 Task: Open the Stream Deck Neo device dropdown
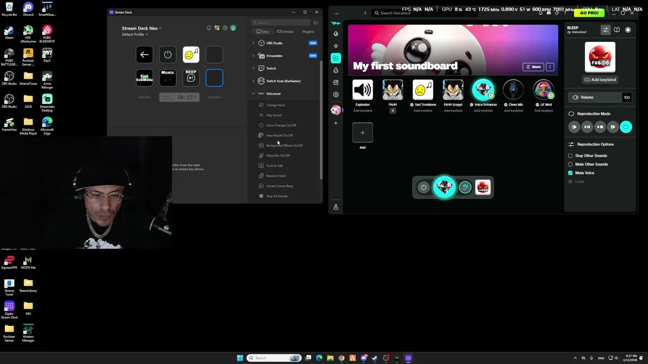tap(142, 28)
